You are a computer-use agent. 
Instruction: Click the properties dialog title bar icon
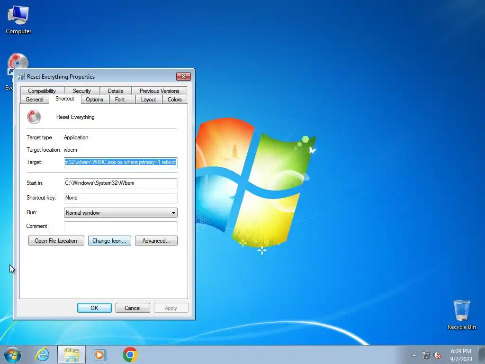pyautogui.click(x=21, y=76)
